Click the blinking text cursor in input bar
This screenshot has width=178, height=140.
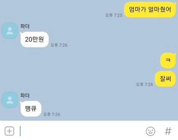(20, 131)
